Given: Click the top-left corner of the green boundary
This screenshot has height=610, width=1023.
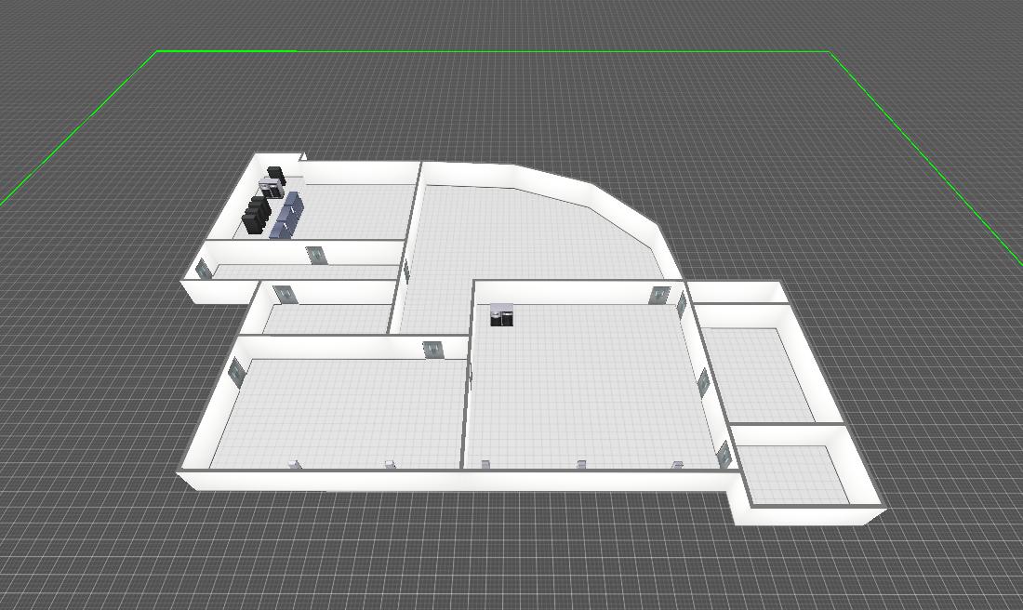Looking at the screenshot, I should (x=157, y=52).
